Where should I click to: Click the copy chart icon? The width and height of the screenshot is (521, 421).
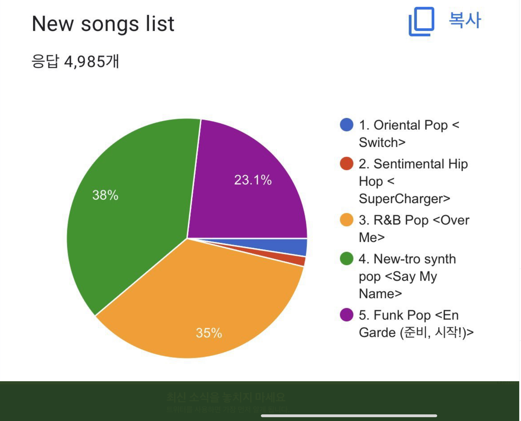point(421,21)
